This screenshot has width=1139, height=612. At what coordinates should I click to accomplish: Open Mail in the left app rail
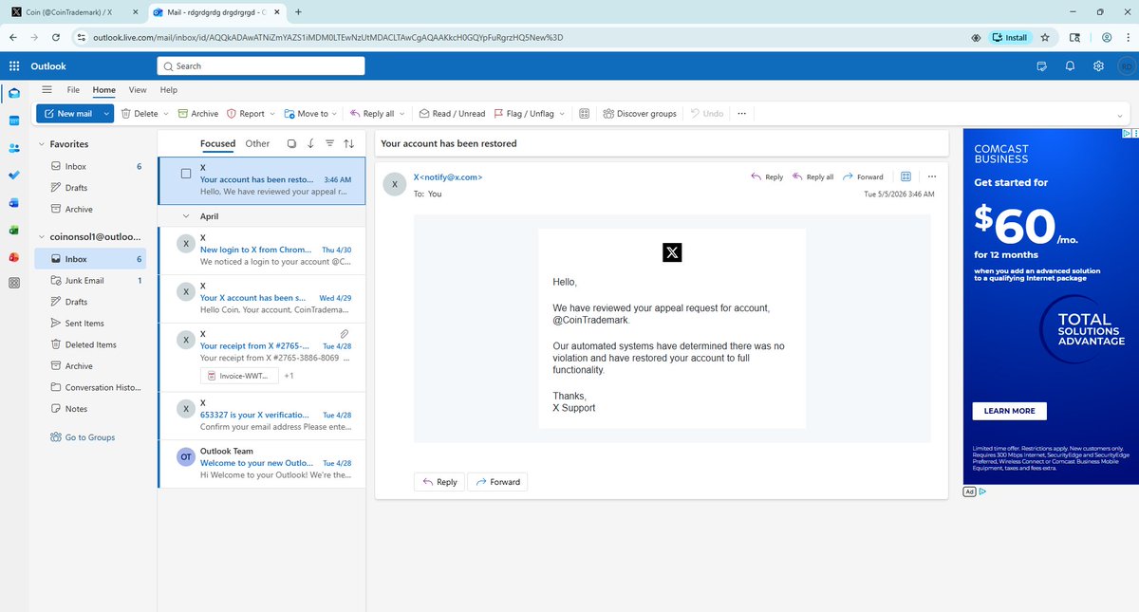14,93
